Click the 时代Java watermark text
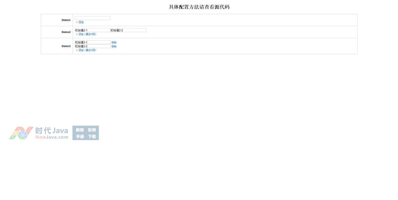Viewport: 398px width, 200px height. [x=52, y=130]
